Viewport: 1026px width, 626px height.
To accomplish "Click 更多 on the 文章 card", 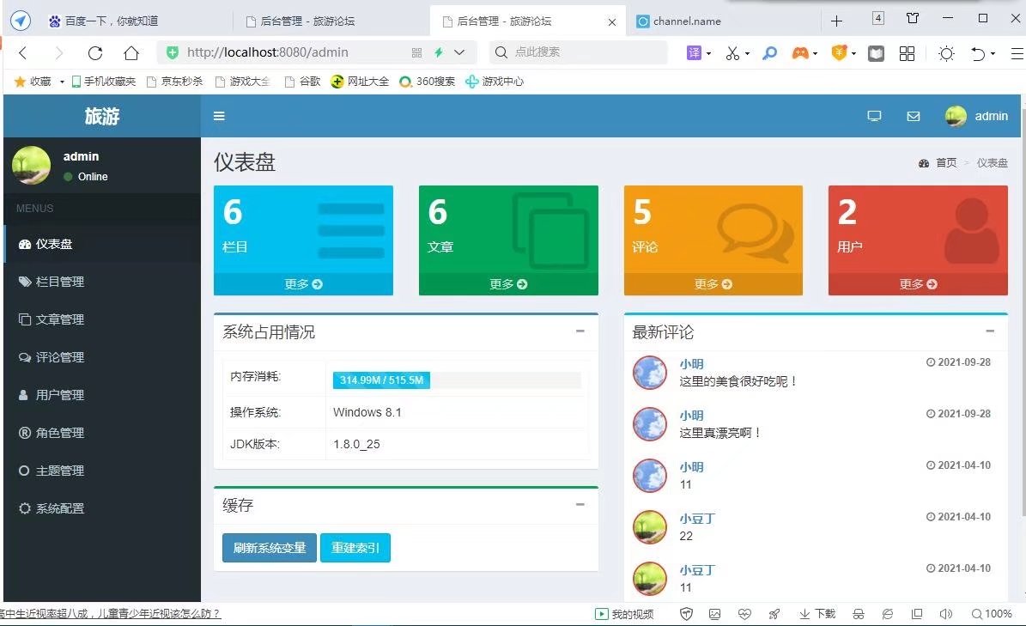I will pyautogui.click(x=508, y=284).
